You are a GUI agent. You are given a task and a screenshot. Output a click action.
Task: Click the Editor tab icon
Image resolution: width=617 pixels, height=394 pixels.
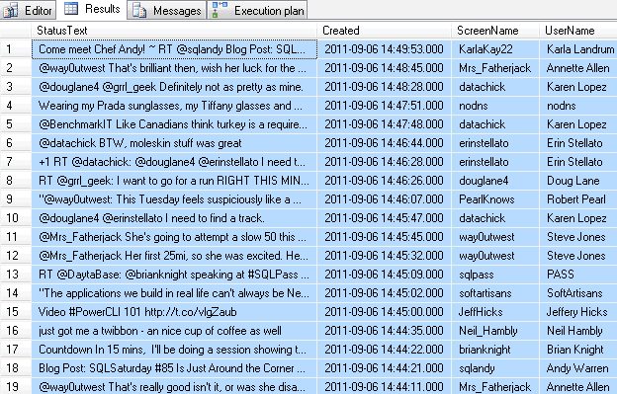[x=10, y=10]
